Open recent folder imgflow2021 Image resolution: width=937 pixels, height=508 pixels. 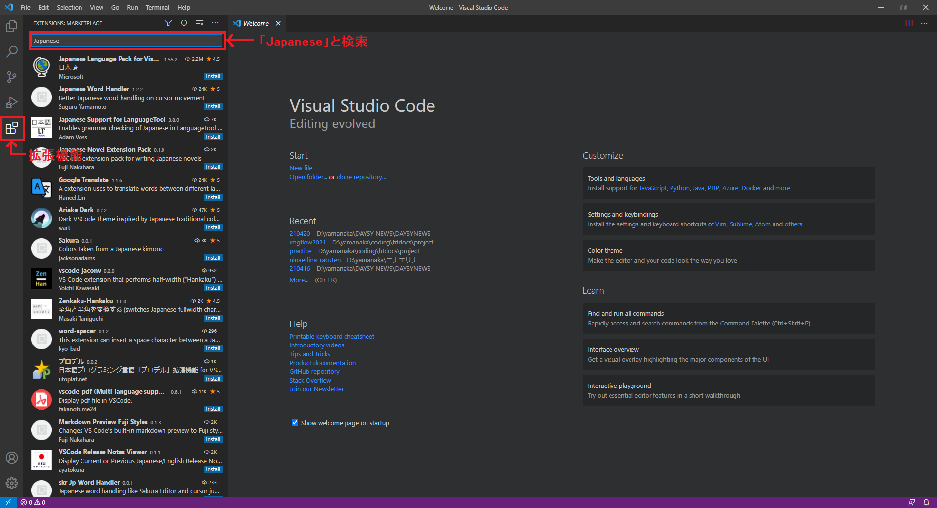click(307, 242)
